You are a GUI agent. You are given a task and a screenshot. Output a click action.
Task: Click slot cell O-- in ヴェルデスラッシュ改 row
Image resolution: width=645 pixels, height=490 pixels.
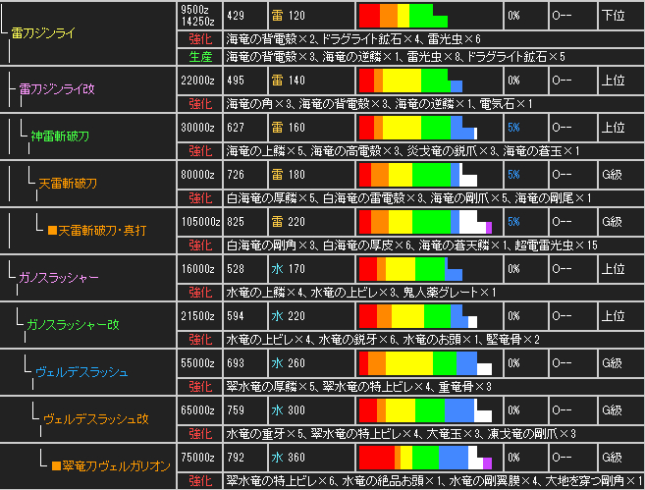pyautogui.click(x=573, y=410)
